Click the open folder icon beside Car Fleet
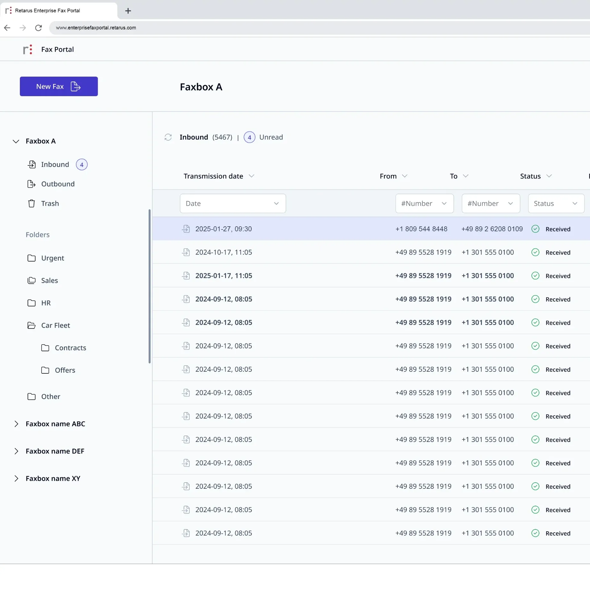590x590 pixels. pos(32,325)
